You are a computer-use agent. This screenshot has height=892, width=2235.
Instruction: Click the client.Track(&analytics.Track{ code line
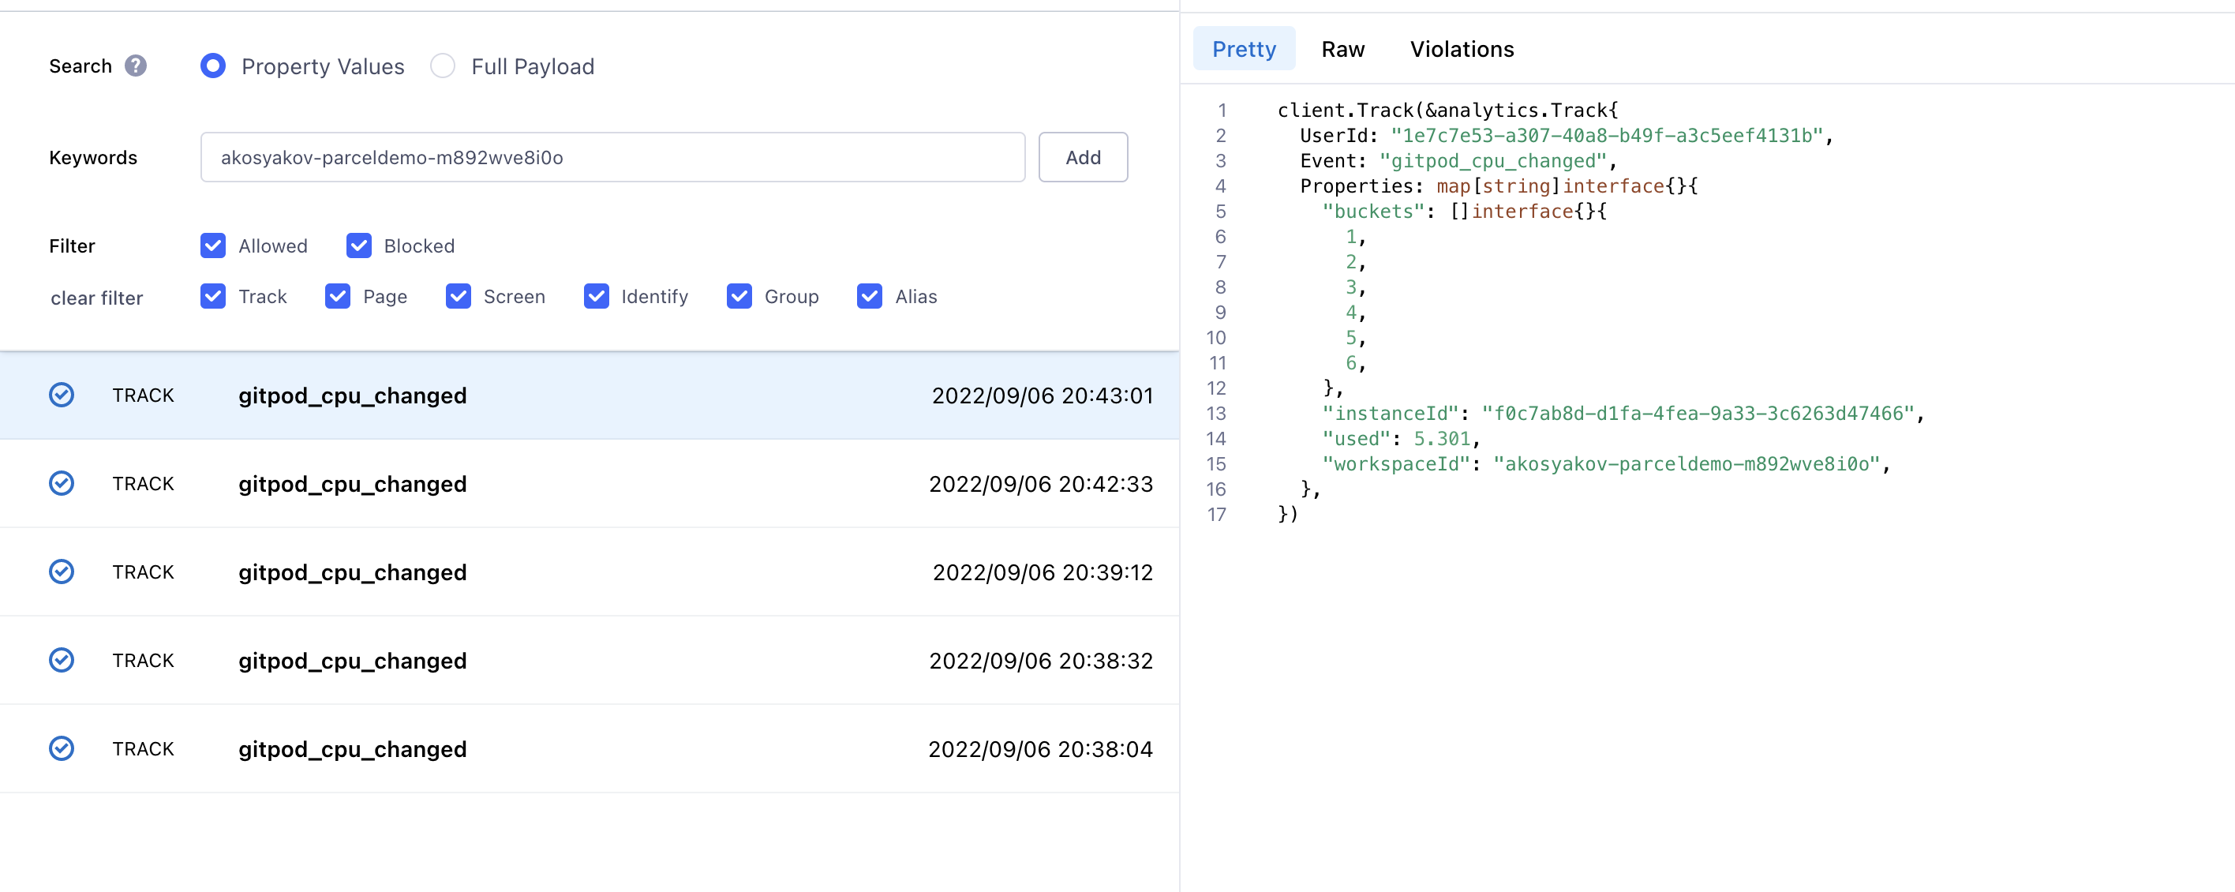(1447, 111)
